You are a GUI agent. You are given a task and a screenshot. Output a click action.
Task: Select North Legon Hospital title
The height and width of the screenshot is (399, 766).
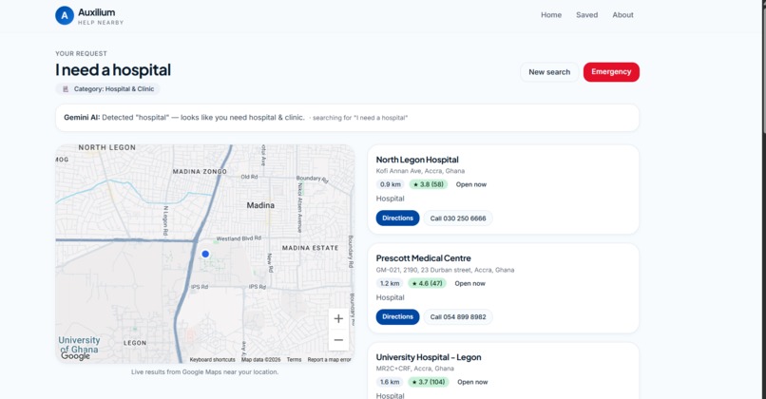click(417, 160)
